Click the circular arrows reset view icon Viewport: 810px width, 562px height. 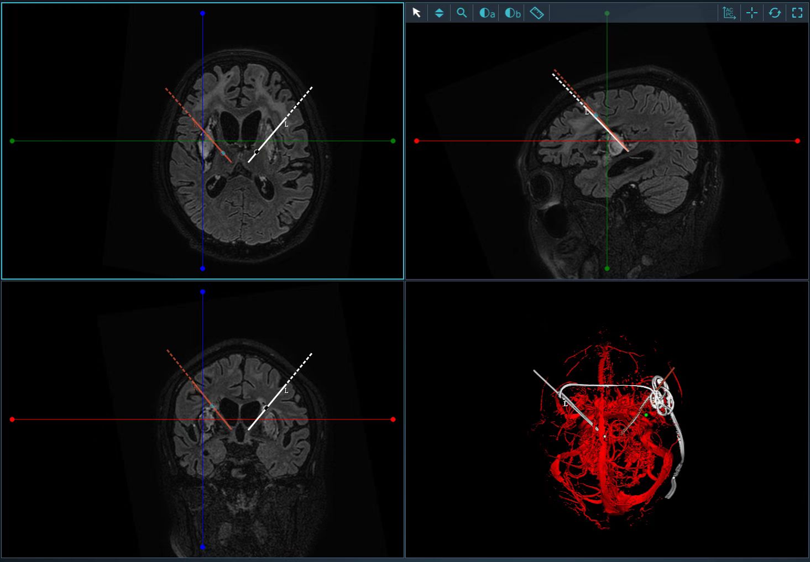point(775,13)
